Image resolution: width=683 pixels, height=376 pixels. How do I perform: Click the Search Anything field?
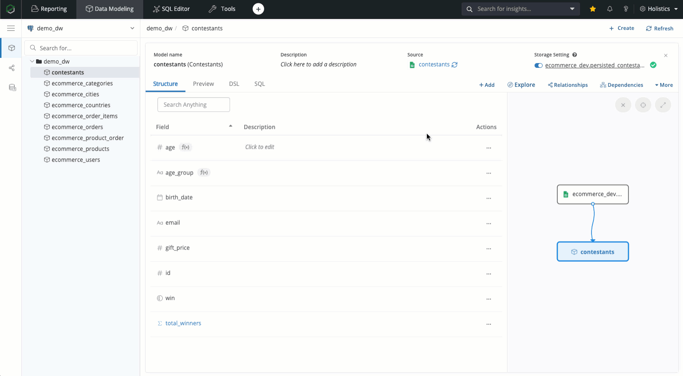coord(194,105)
